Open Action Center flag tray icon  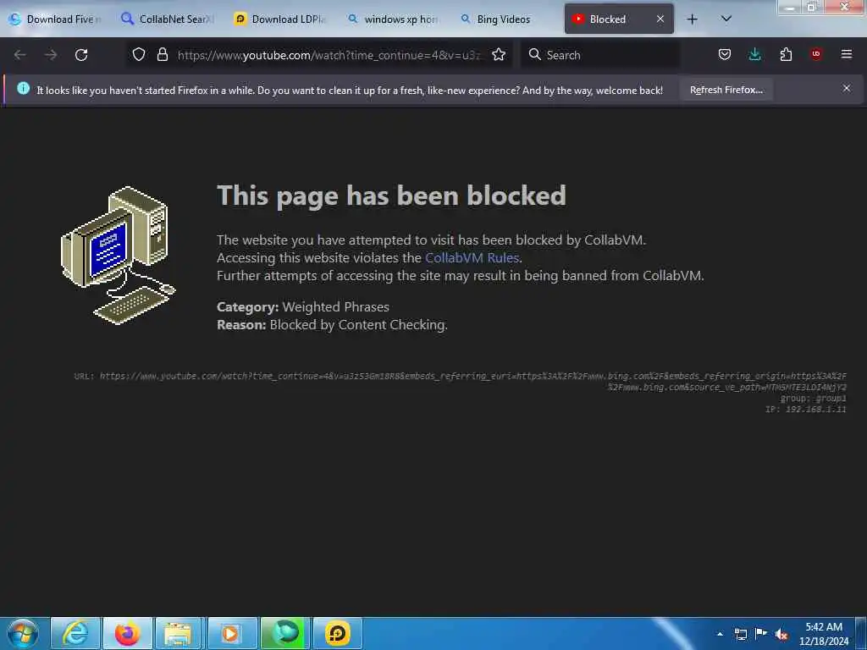click(761, 633)
